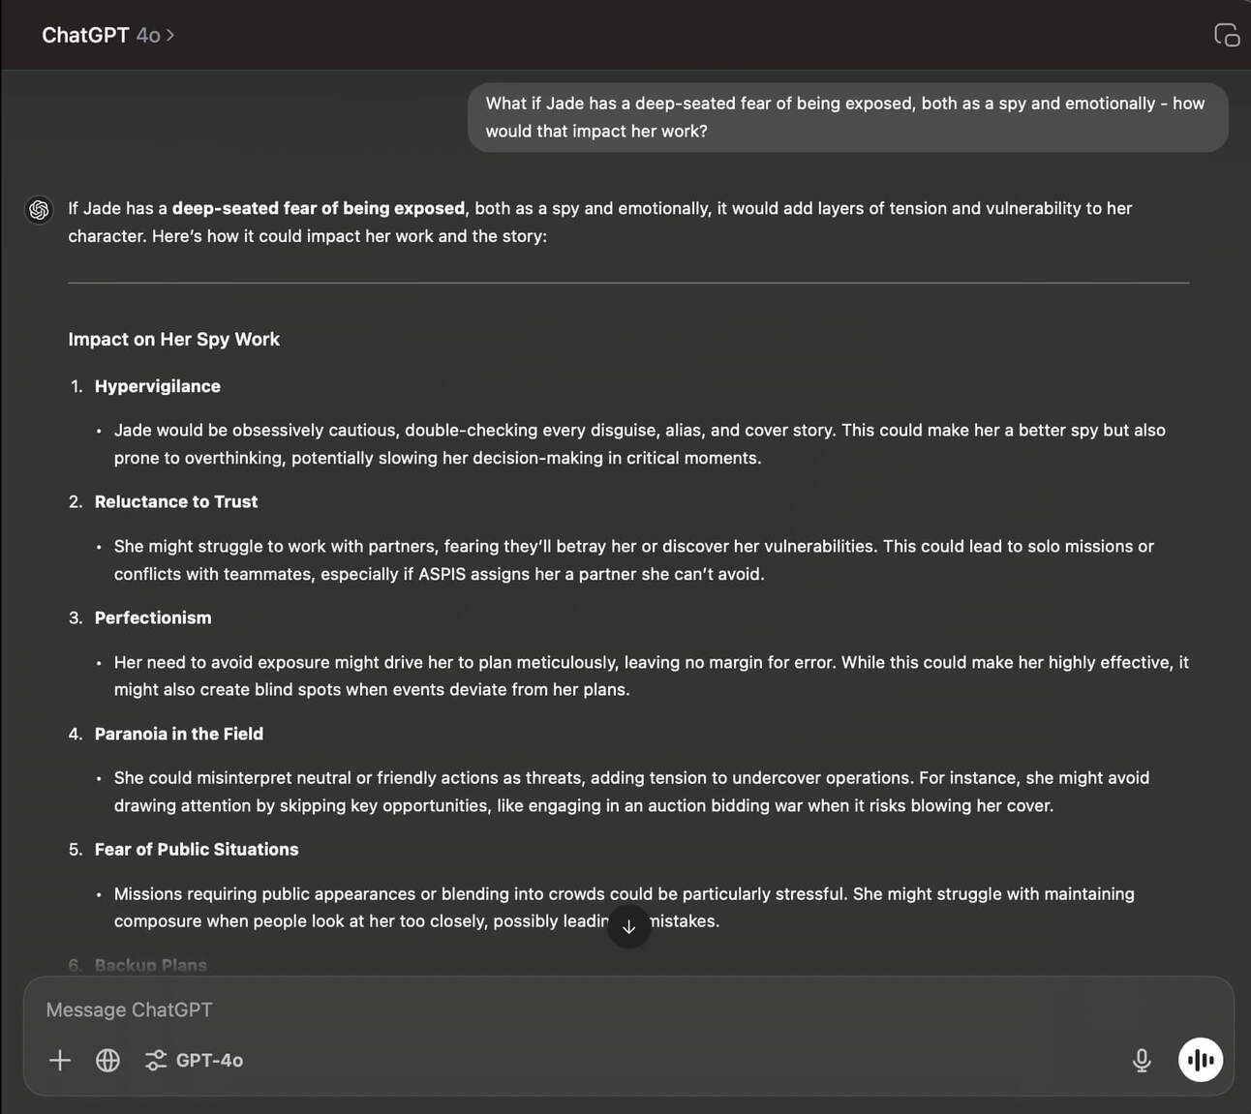This screenshot has width=1251, height=1114.
Task: Click the Impact on Her Spy Work heading
Action: tap(173, 339)
